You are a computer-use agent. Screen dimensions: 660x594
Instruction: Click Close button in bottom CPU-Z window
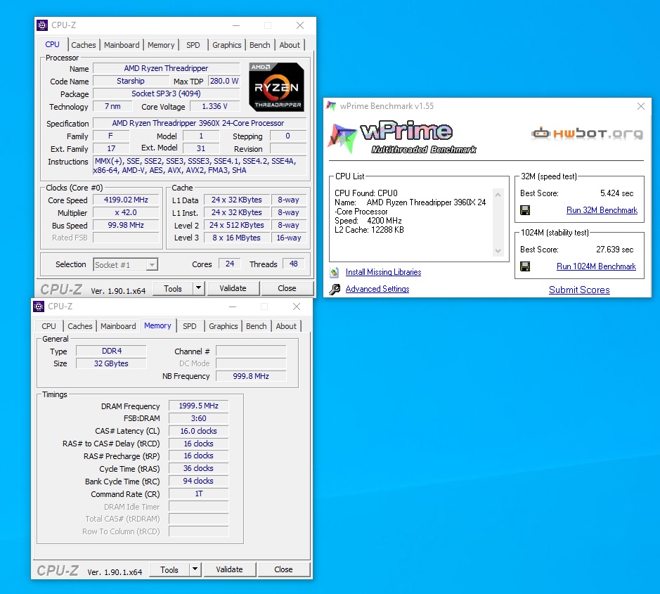click(284, 569)
